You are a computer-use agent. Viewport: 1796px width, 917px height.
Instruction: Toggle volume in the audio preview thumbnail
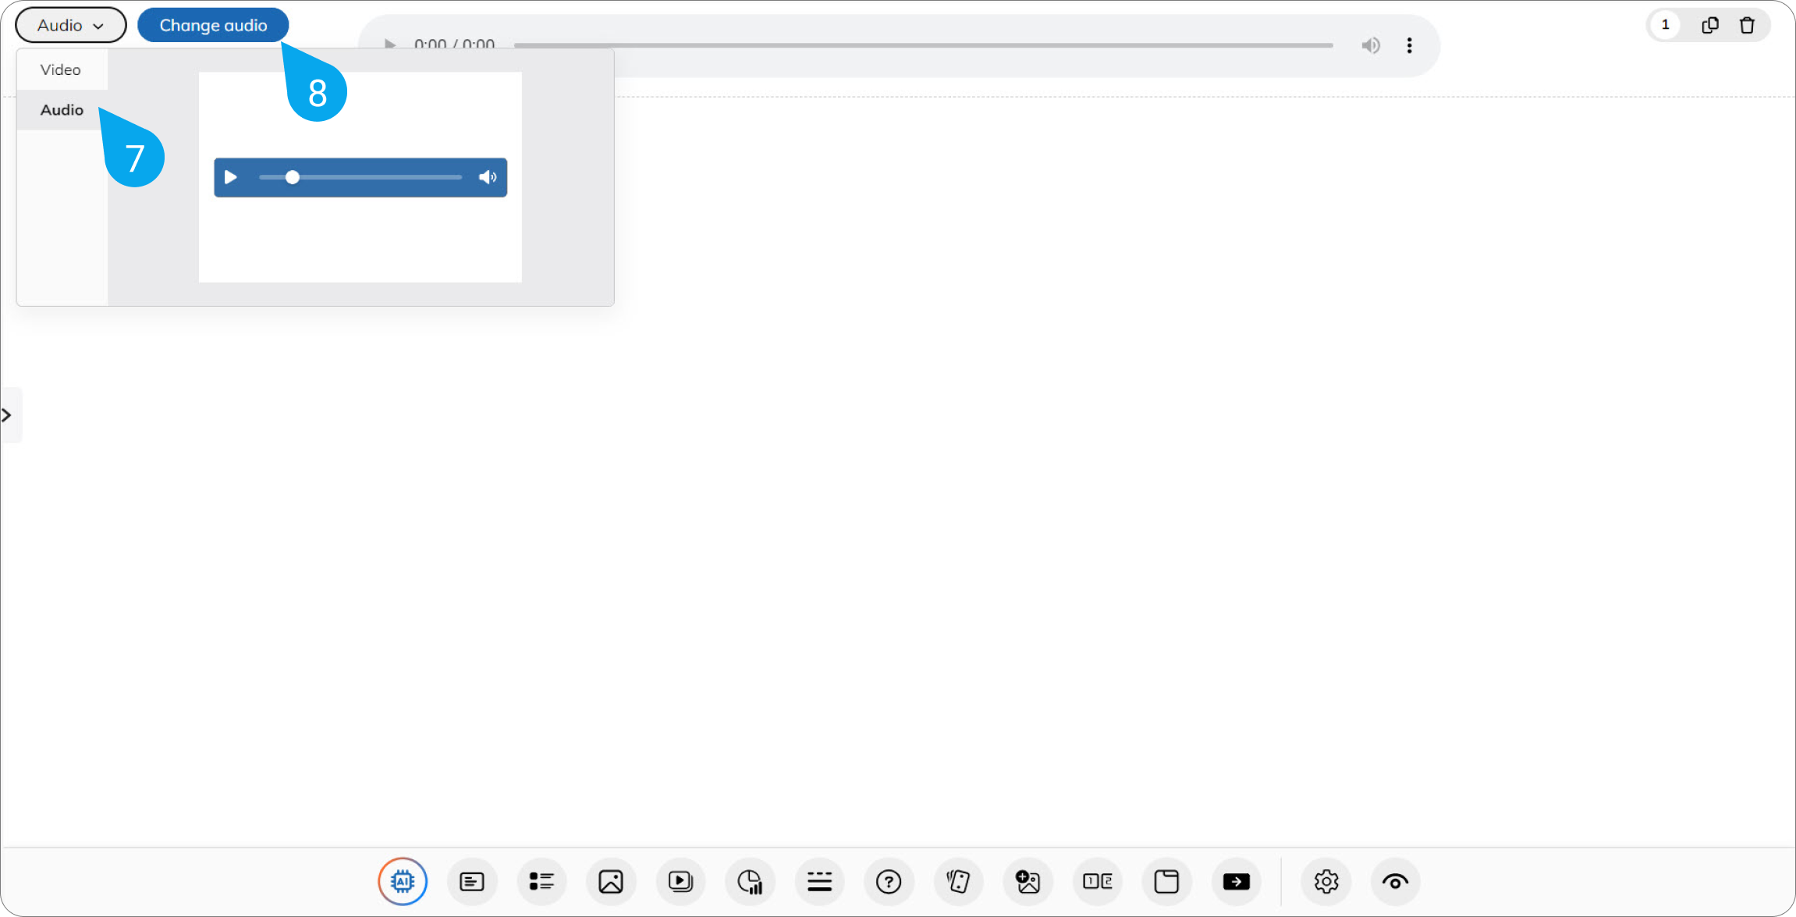tap(488, 177)
